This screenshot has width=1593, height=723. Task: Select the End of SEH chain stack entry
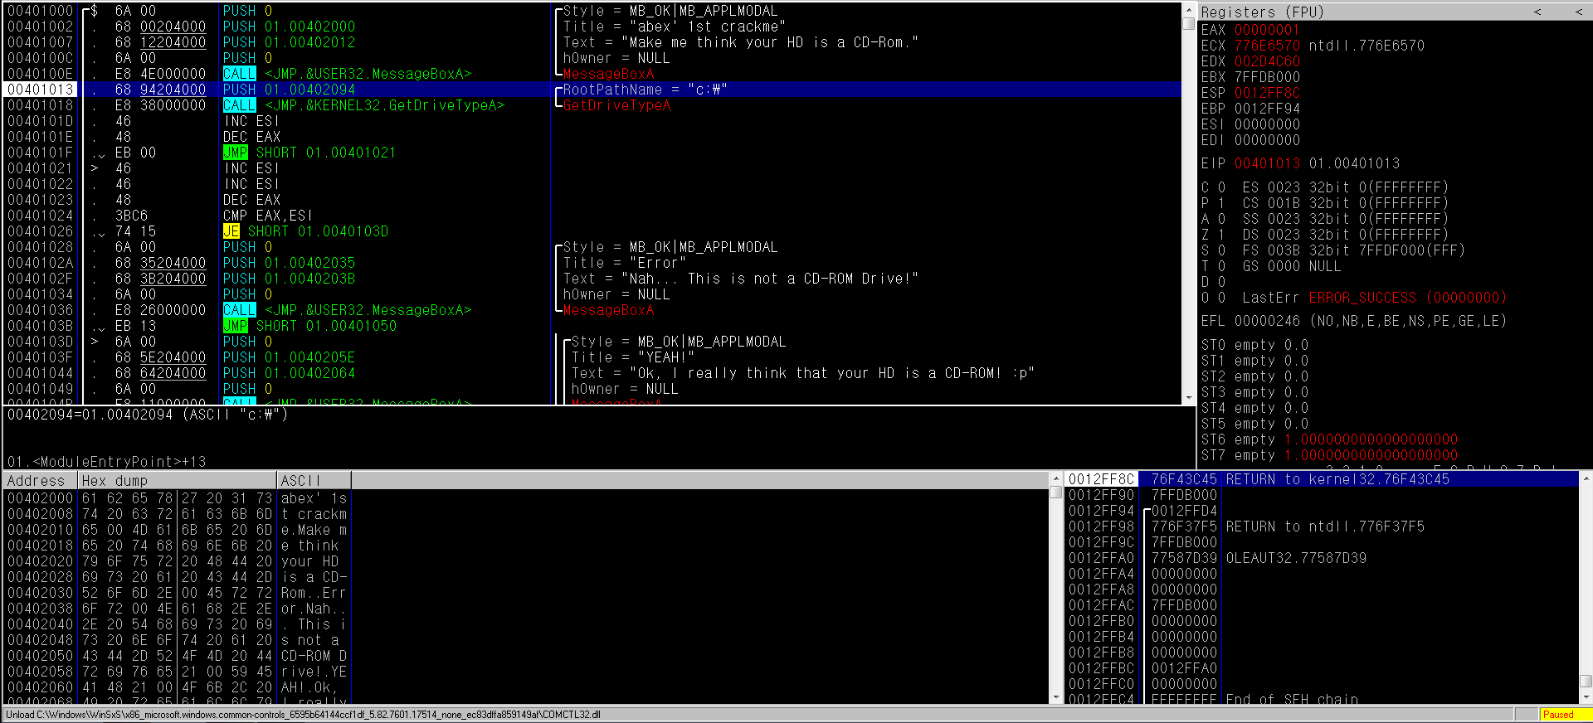(x=1322, y=699)
